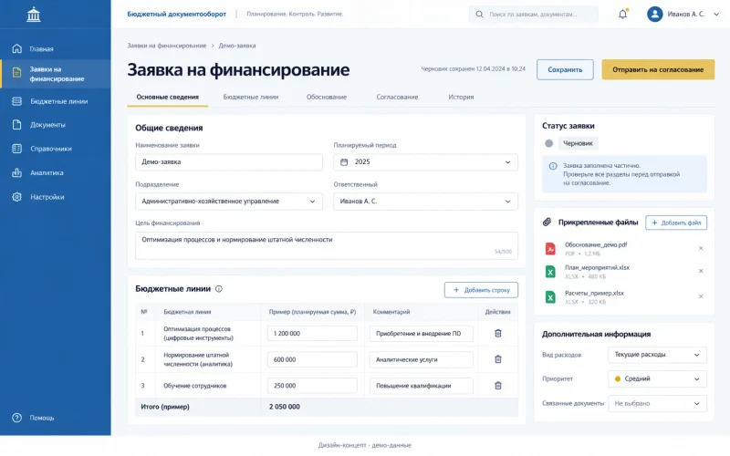The width and height of the screenshot is (730, 456).
Task: Click the Настройки gear icon
Action: [16, 197]
